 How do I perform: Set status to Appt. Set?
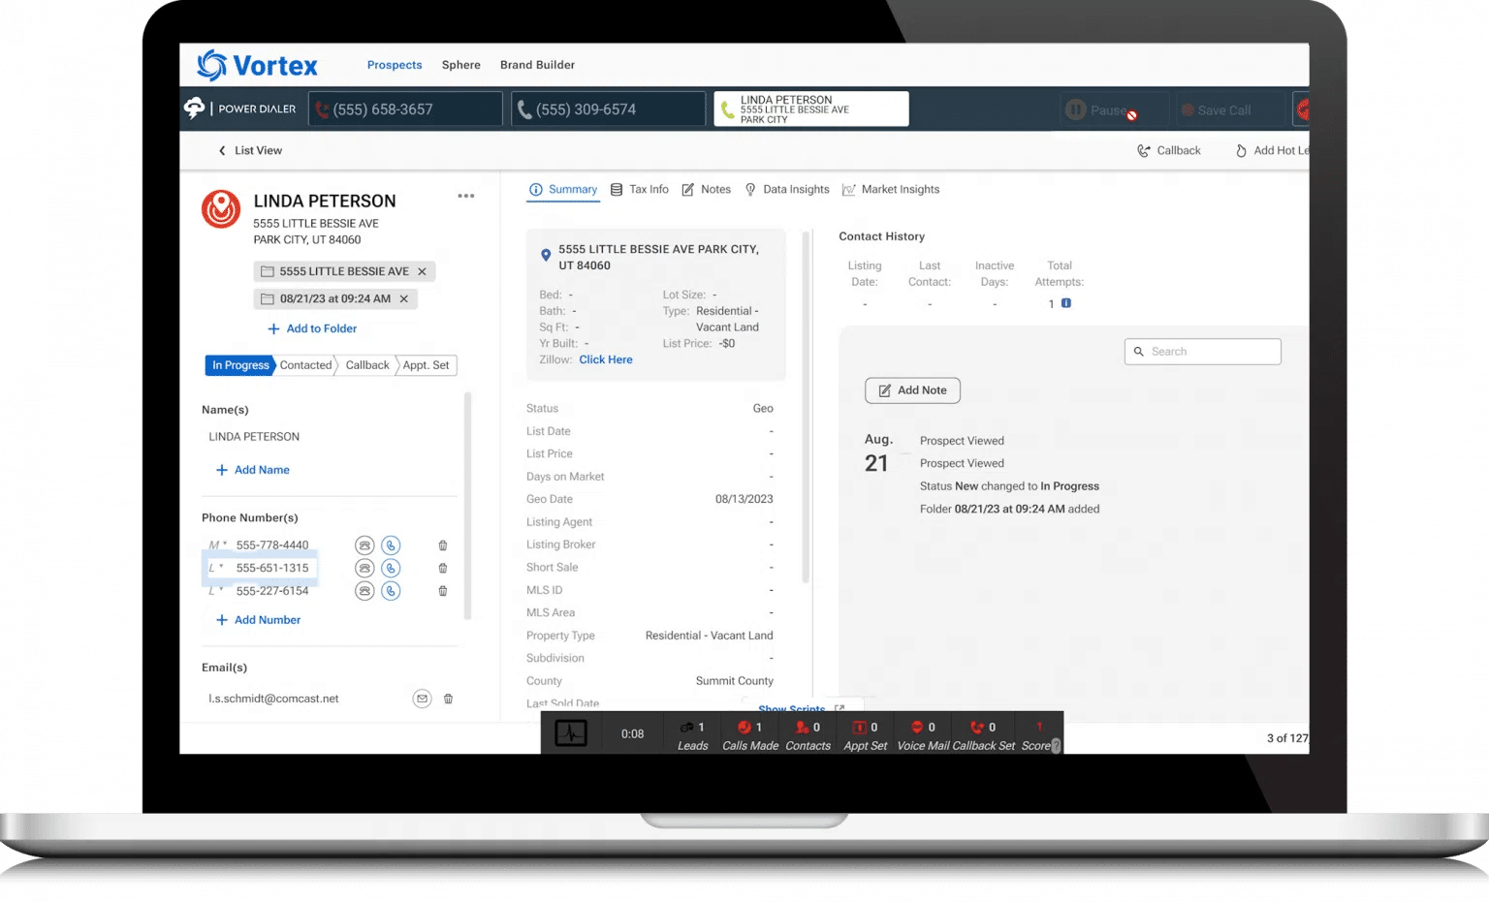[427, 365]
